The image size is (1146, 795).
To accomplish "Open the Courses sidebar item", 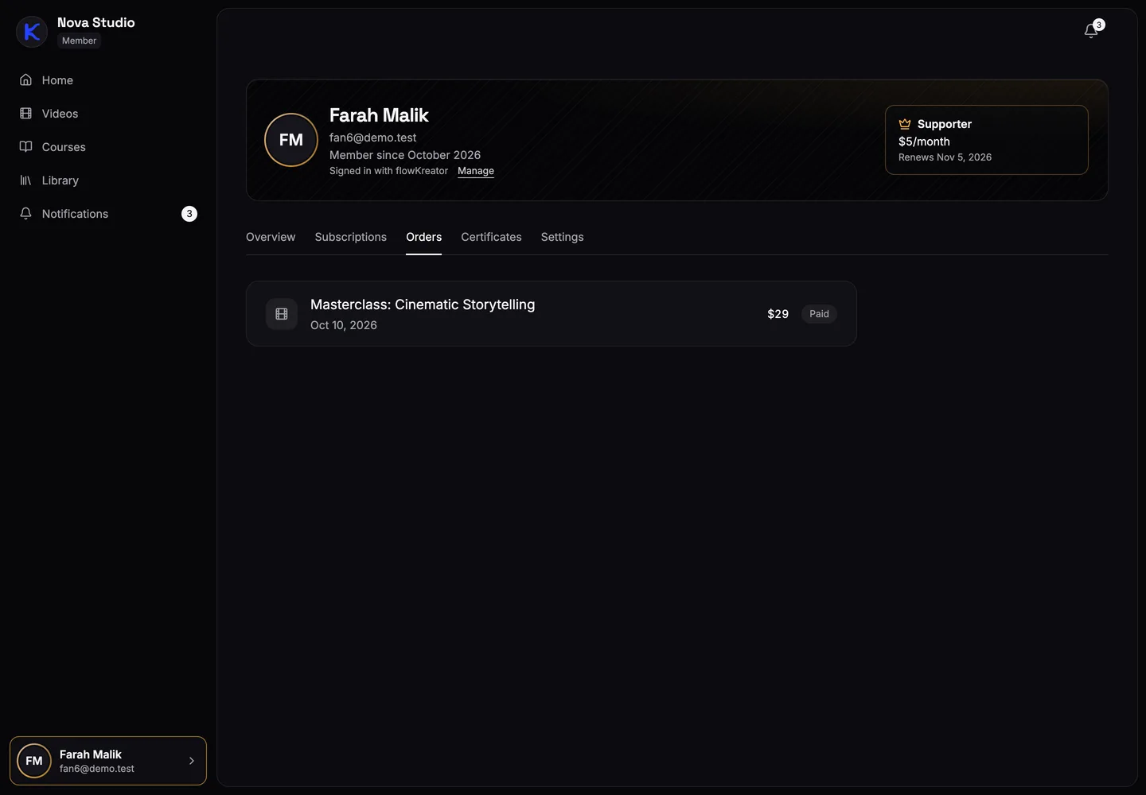I will [108, 147].
